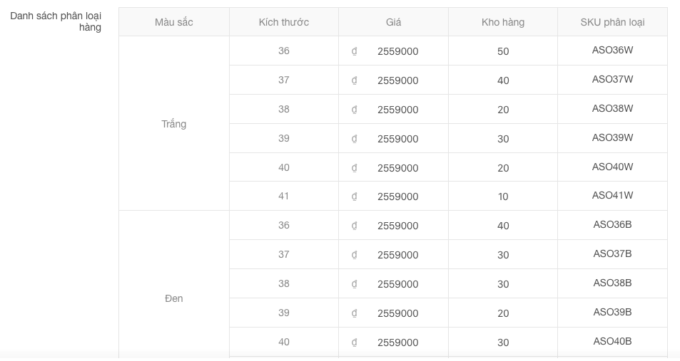Click stock field in ASO41W row
Screen dimensions: 680x361
[503, 197]
